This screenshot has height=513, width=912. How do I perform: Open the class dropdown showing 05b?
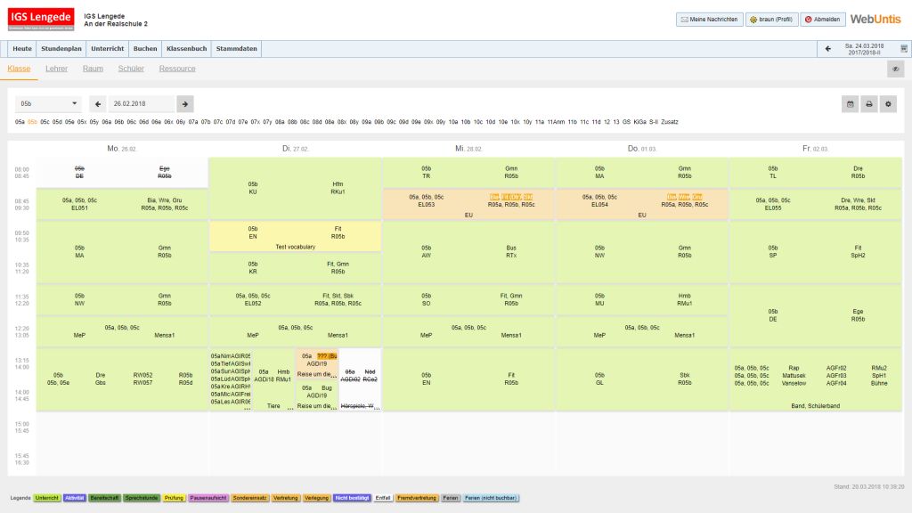pos(48,103)
